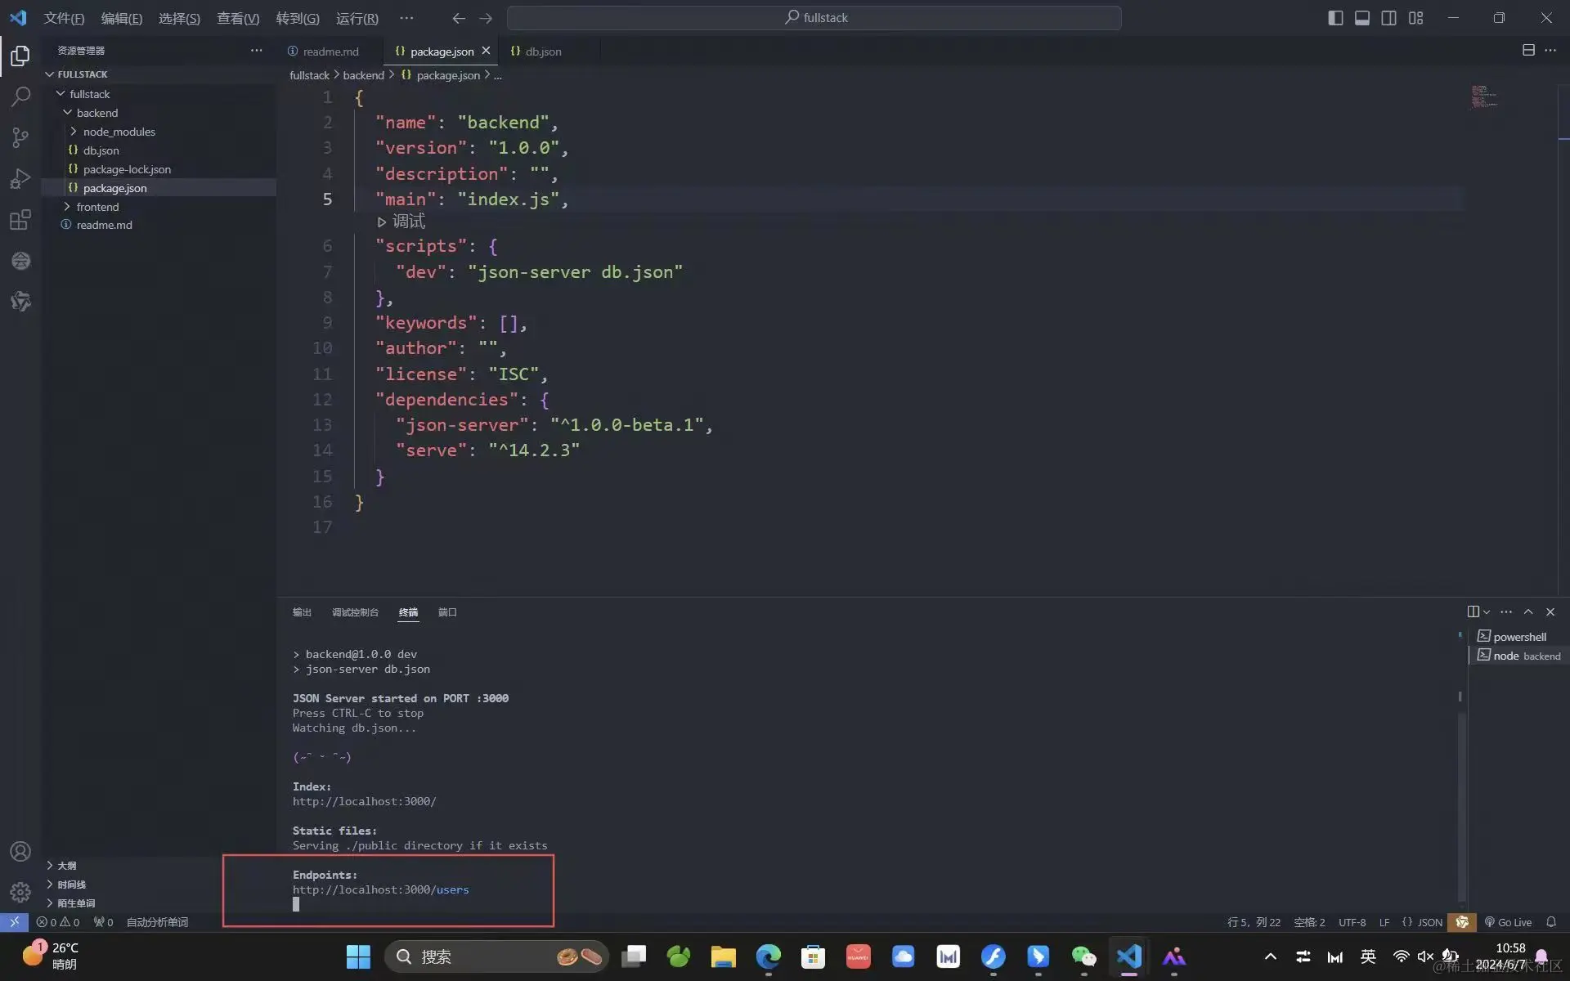The image size is (1570, 981).
Task: Toggle primary side bar layout icon
Action: click(x=1335, y=18)
